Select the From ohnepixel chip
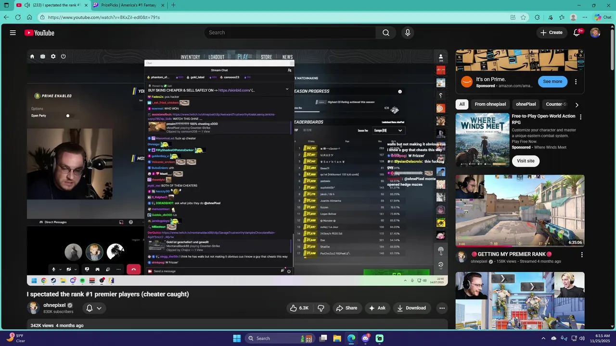Image resolution: width=616 pixels, height=346 pixels. pyautogui.click(x=490, y=104)
